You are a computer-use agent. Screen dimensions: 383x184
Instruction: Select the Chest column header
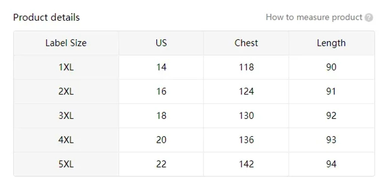pyautogui.click(x=246, y=43)
